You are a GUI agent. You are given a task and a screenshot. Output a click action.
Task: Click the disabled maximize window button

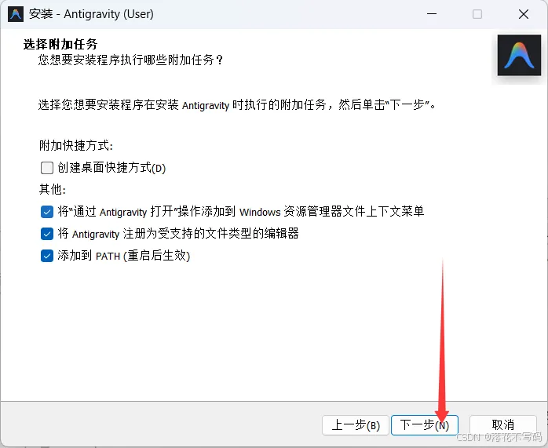point(477,14)
